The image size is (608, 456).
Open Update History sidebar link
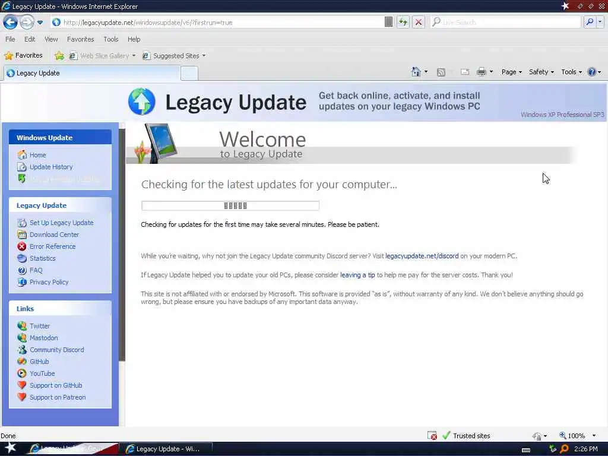pos(51,167)
